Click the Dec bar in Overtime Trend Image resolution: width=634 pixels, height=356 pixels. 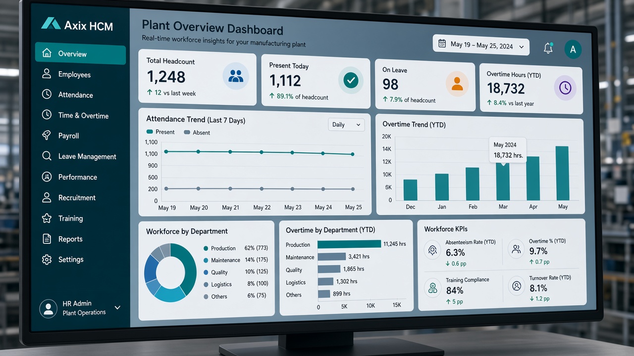click(410, 190)
